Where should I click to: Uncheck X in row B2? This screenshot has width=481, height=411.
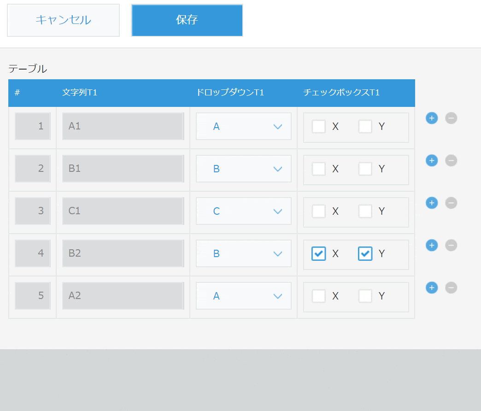point(318,254)
